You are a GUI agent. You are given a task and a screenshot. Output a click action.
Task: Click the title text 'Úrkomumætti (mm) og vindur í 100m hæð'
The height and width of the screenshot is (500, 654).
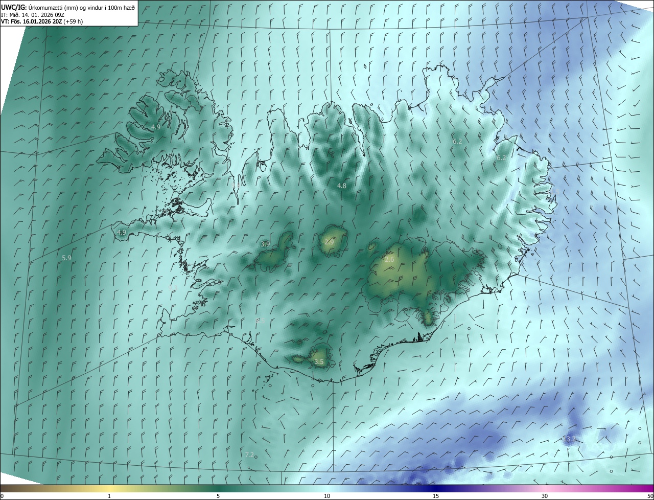[81, 7]
